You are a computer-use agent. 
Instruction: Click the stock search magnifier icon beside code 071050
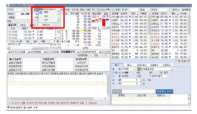(x=24, y=10)
